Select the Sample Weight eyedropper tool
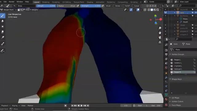This screenshot has width=197, height=111. 2,44
